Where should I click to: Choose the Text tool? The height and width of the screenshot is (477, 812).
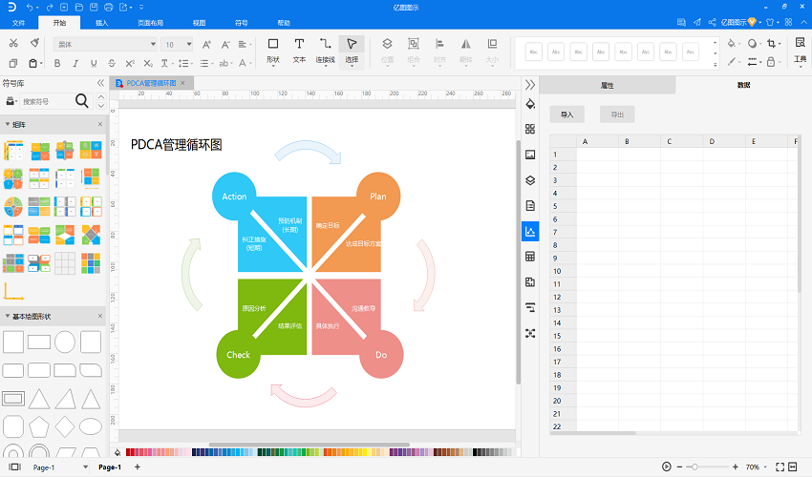[x=299, y=52]
